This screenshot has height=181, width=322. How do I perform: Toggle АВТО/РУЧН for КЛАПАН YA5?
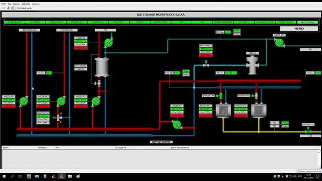(x=206, y=49)
